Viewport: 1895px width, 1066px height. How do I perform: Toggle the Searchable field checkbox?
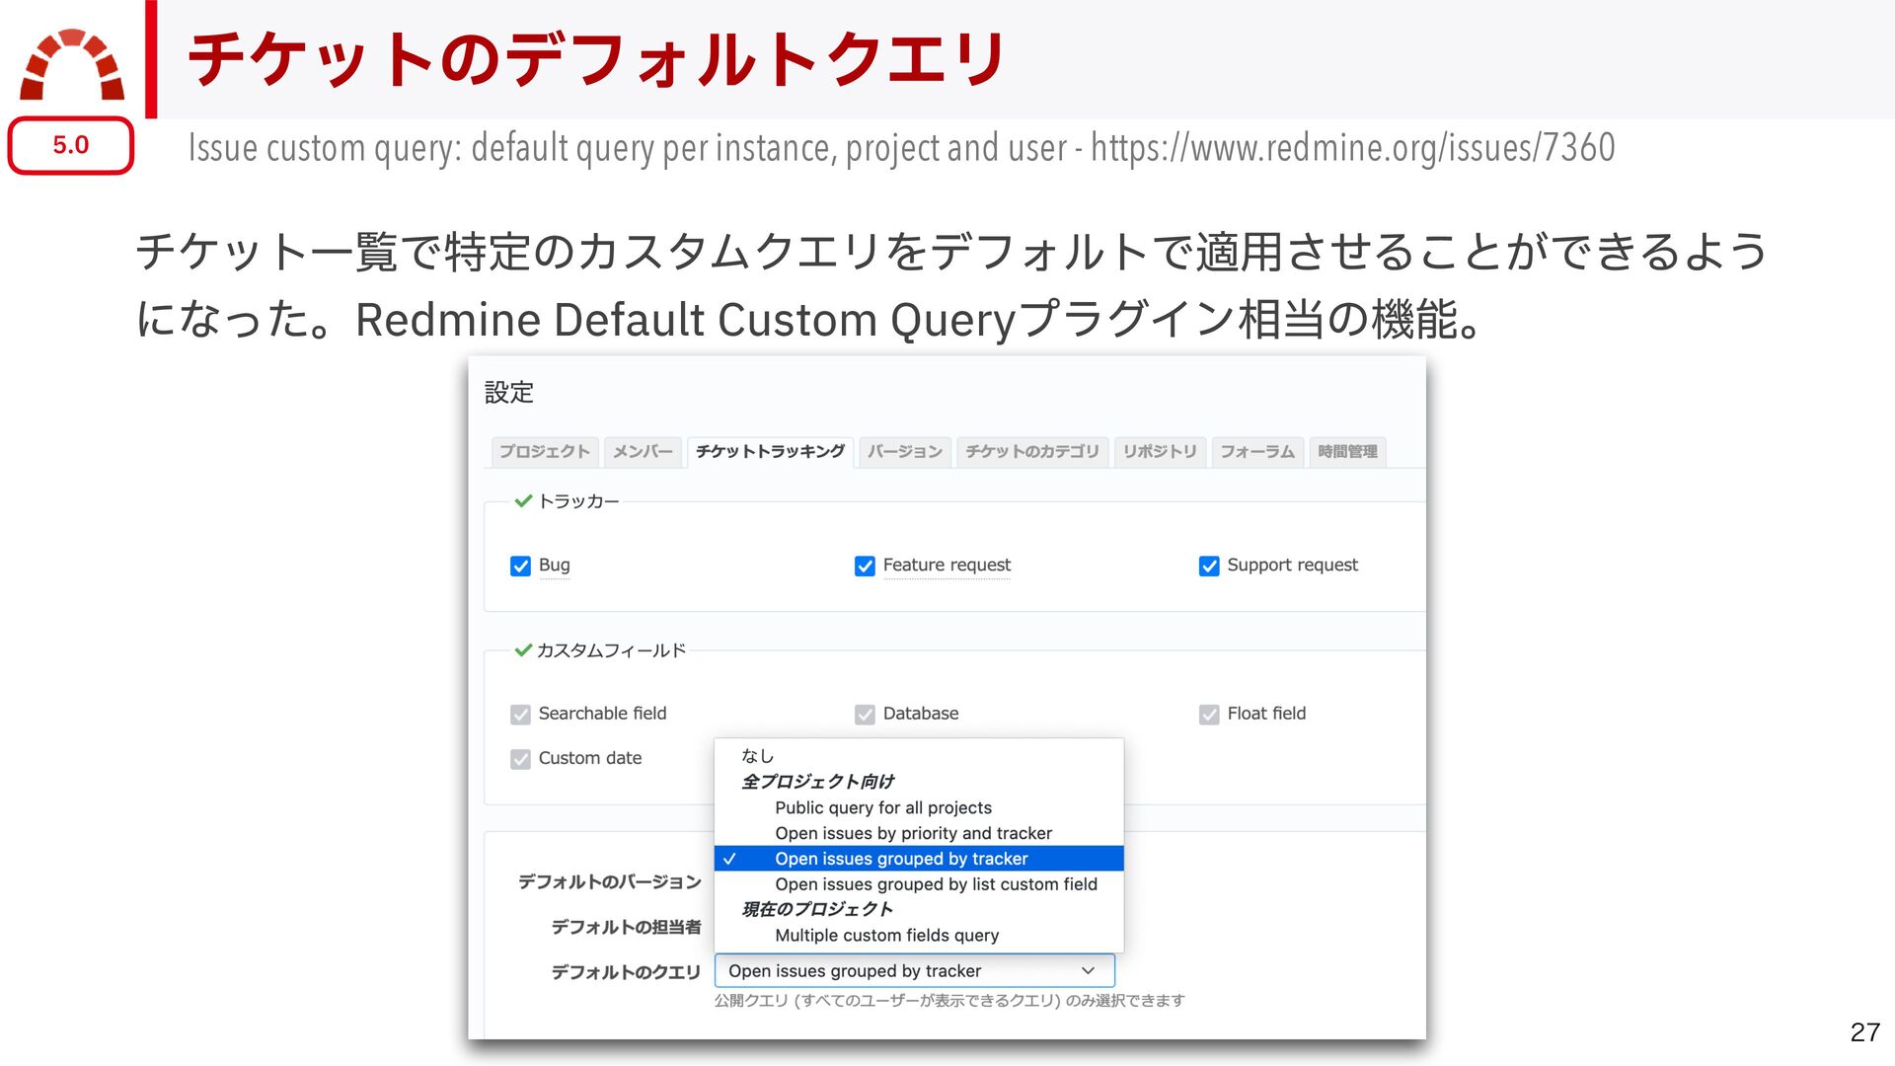pyautogui.click(x=520, y=715)
